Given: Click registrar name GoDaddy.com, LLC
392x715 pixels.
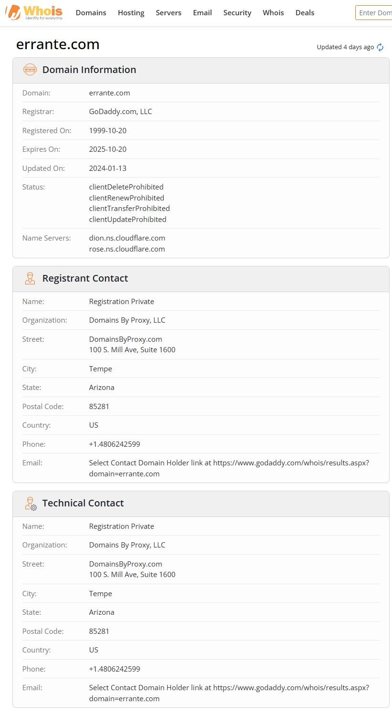Looking at the screenshot, I should (x=120, y=111).
